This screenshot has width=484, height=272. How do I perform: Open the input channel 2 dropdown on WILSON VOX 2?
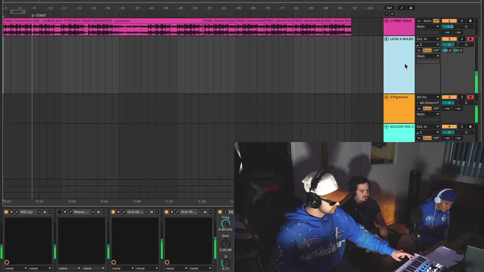coord(428,132)
